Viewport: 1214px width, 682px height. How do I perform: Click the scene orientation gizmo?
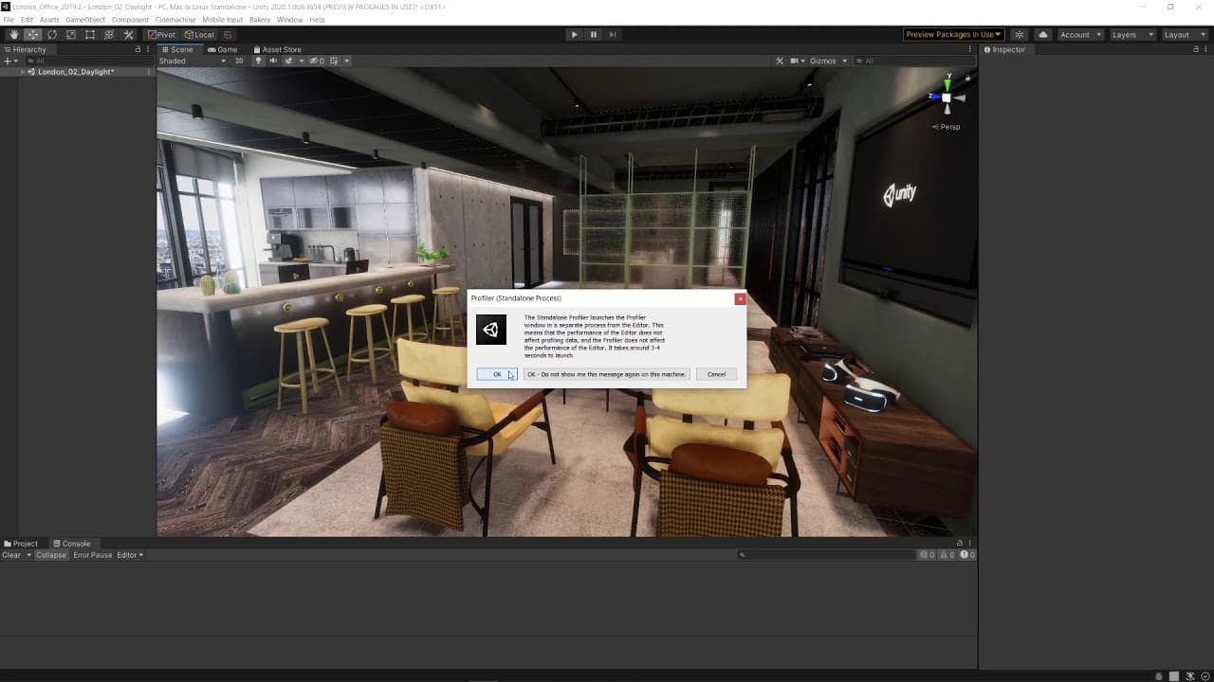click(947, 96)
